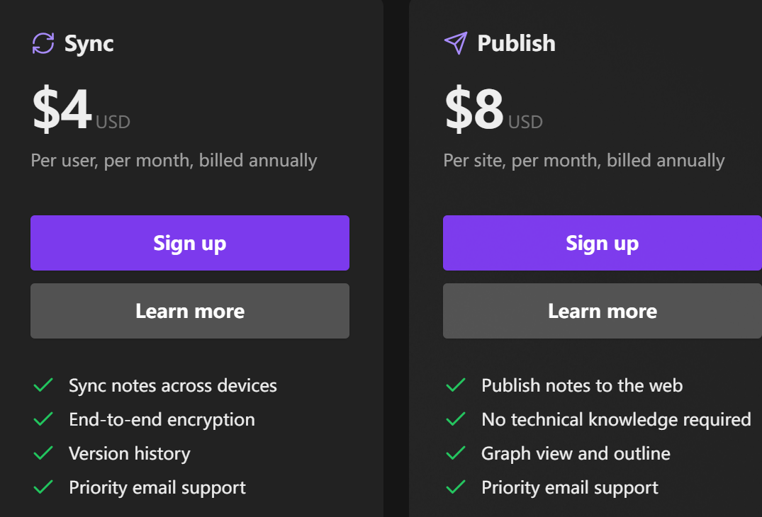762x517 pixels.
Task: Click checkmark beside Sync notes across devices
Action: [44, 385]
